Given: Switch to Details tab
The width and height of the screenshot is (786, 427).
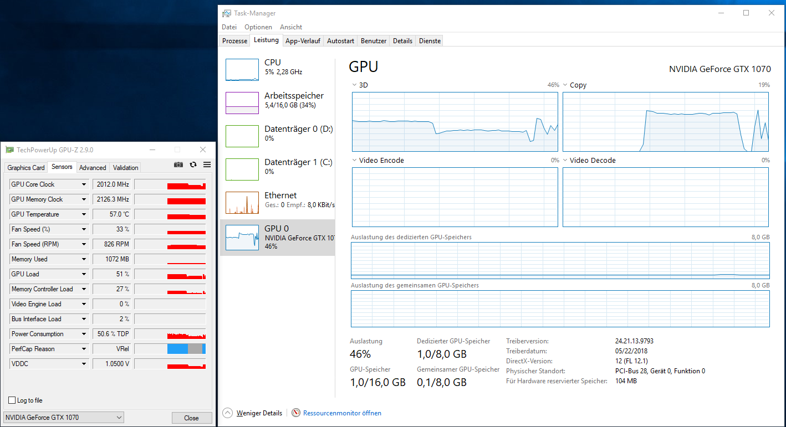Looking at the screenshot, I should pos(403,41).
